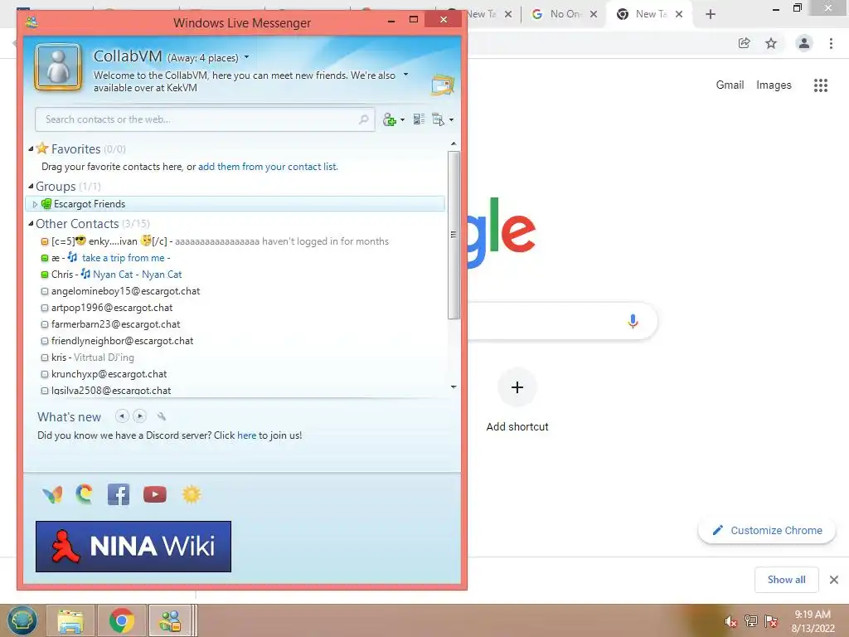This screenshot has width=849, height=637.
Task: Open the Images link on Google page
Action: pyautogui.click(x=774, y=85)
